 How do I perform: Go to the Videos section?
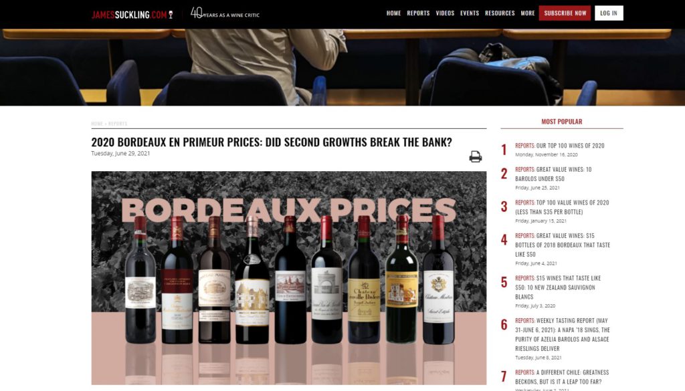pyautogui.click(x=445, y=13)
